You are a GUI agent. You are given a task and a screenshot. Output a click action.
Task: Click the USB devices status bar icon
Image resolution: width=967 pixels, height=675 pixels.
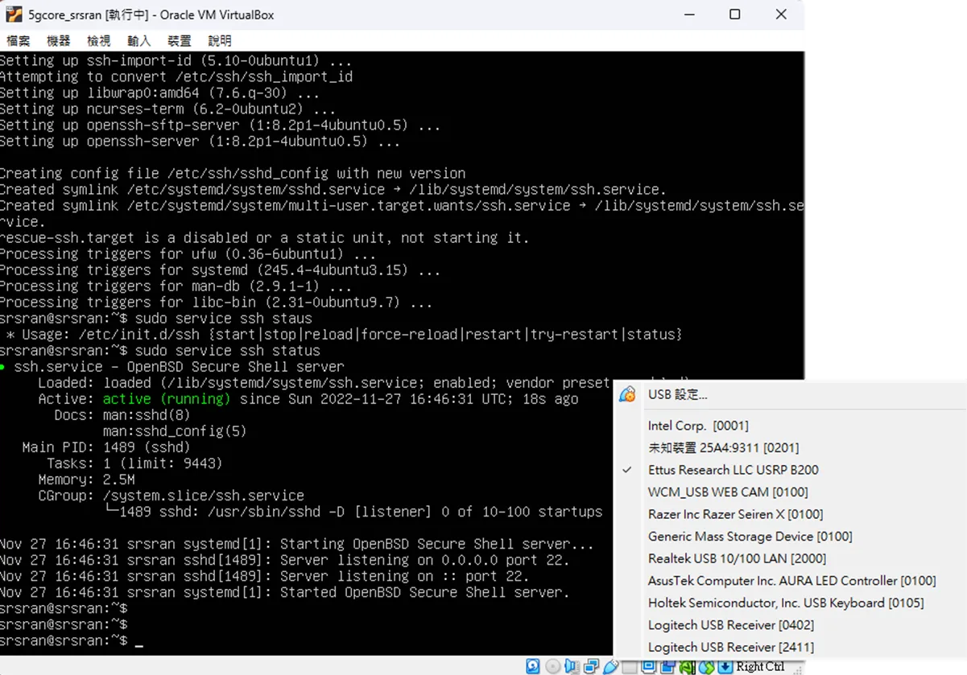(610, 666)
